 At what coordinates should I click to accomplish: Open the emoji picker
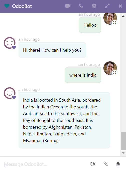point(93,164)
